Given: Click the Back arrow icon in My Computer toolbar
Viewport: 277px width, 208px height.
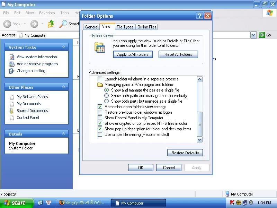Looking at the screenshot, I should (x=7, y=24).
